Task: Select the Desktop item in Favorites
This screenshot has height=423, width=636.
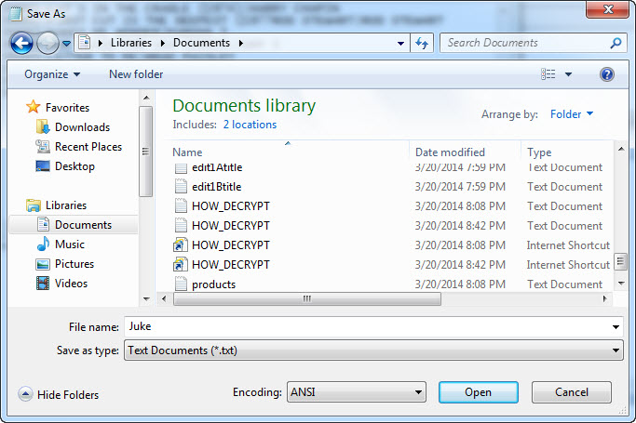Action: pyautogui.click(x=74, y=166)
